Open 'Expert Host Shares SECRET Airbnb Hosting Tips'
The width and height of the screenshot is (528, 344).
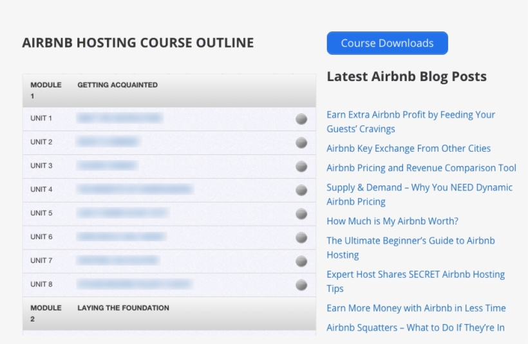[415, 281]
